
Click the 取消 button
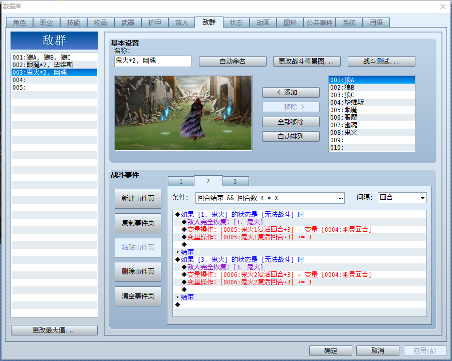(x=378, y=350)
